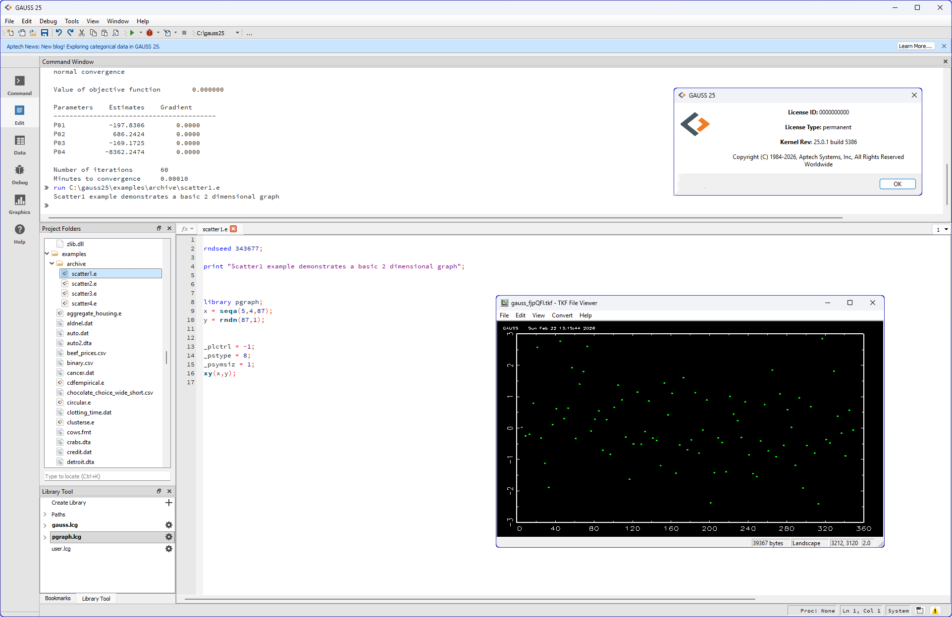Open settings gear for user.lcg library
The height and width of the screenshot is (617, 952).
(x=169, y=549)
